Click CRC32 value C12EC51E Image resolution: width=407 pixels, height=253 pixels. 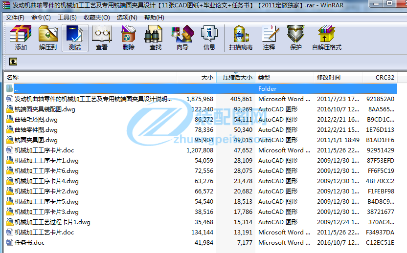pos(380,243)
